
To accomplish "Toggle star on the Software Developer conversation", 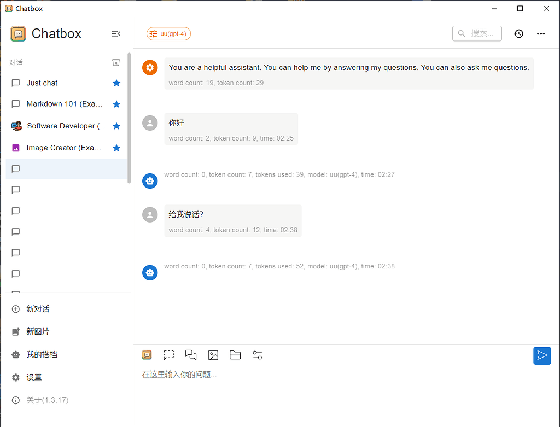I will pyautogui.click(x=116, y=126).
